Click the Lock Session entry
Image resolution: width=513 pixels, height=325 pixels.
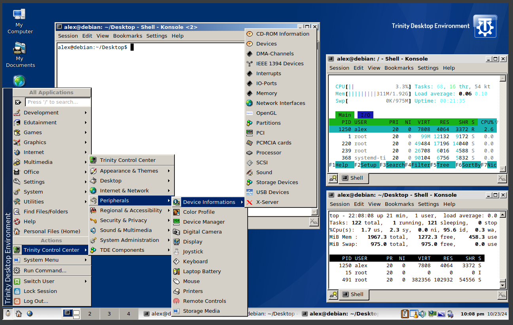point(40,291)
